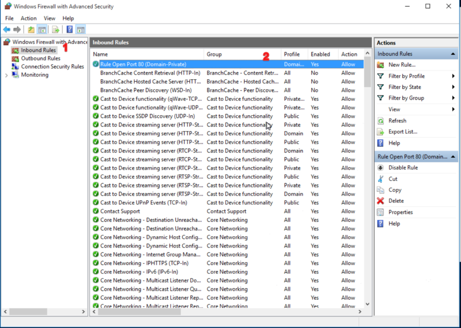Click the Filter by State funnel icon

pyautogui.click(x=380, y=87)
